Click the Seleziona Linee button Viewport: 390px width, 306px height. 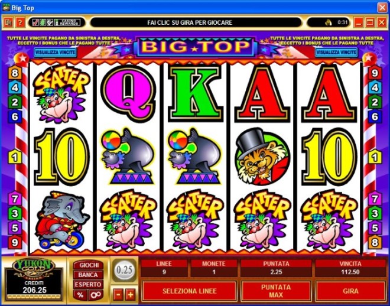[189, 291]
